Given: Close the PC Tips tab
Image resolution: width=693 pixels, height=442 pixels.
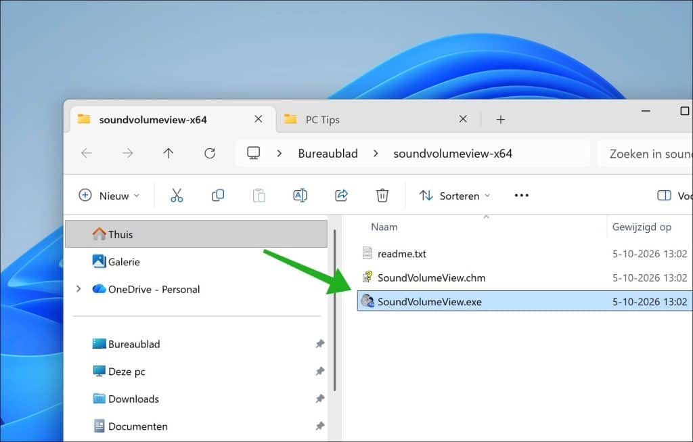Looking at the screenshot, I should [x=463, y=119].
